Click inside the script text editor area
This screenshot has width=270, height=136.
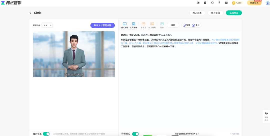click(180, 80)
